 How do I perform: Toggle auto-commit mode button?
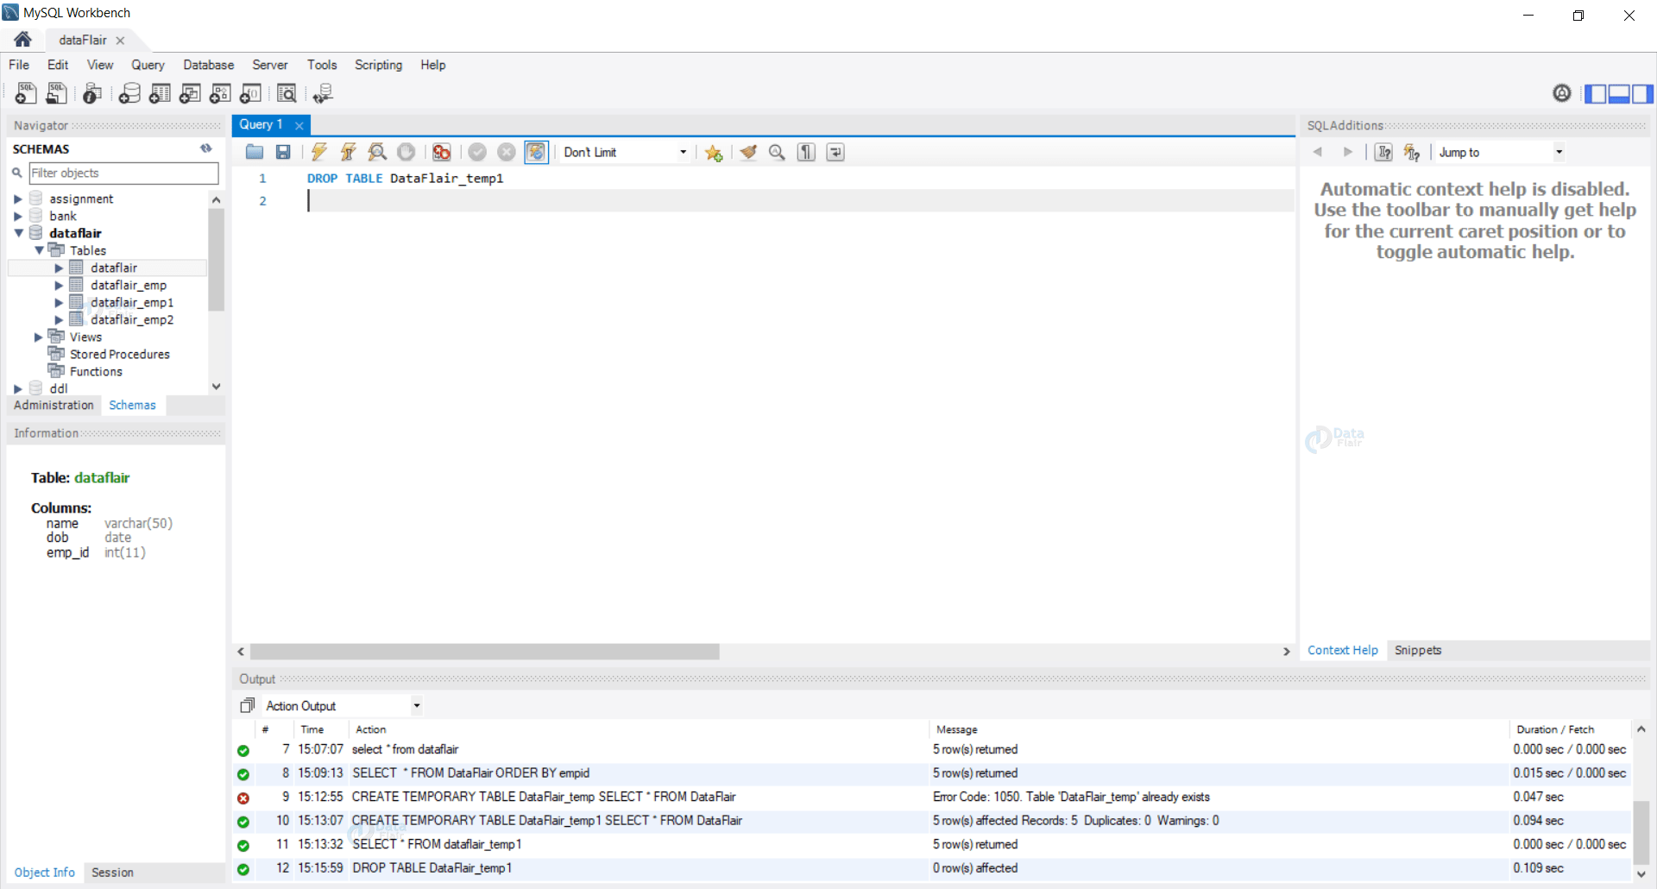[x=536, y=152]
